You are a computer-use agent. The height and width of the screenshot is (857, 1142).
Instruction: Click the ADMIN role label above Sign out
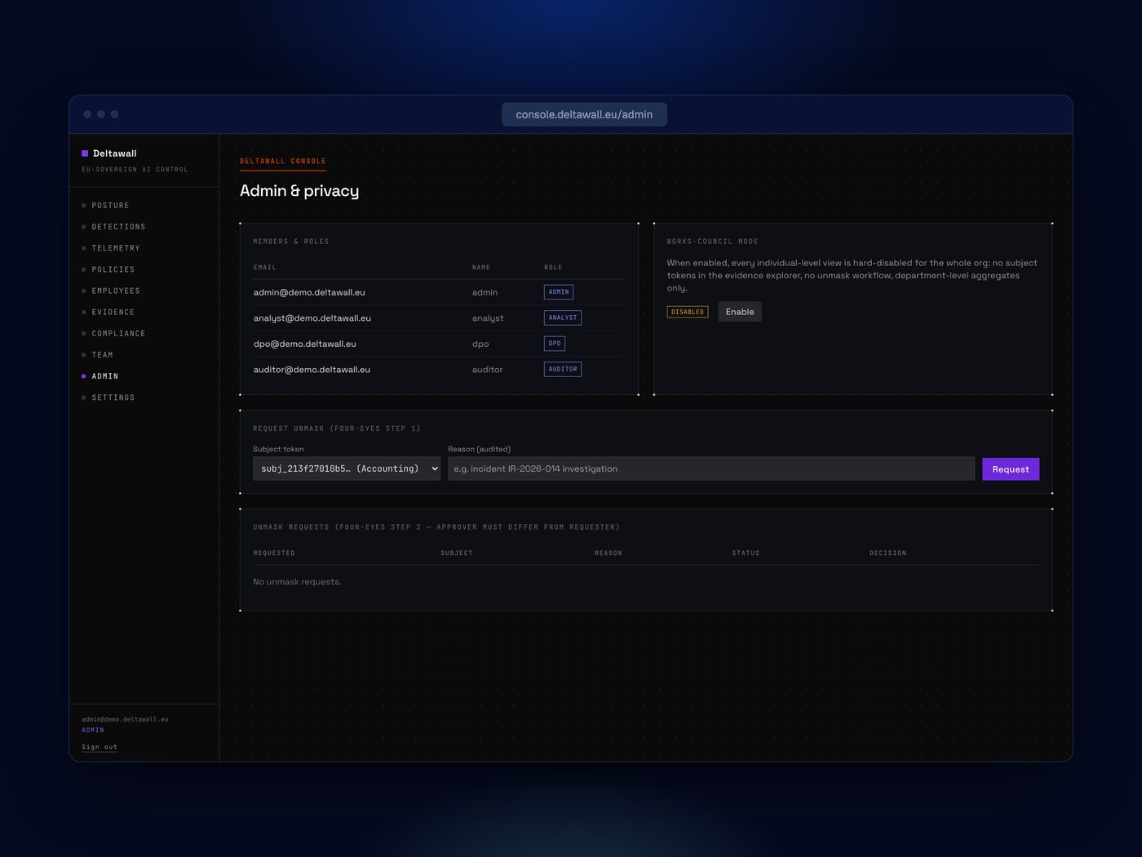coord(93,730)
